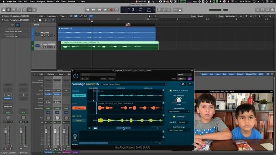Toggle VocAlign plugin power button

point(76,76)
